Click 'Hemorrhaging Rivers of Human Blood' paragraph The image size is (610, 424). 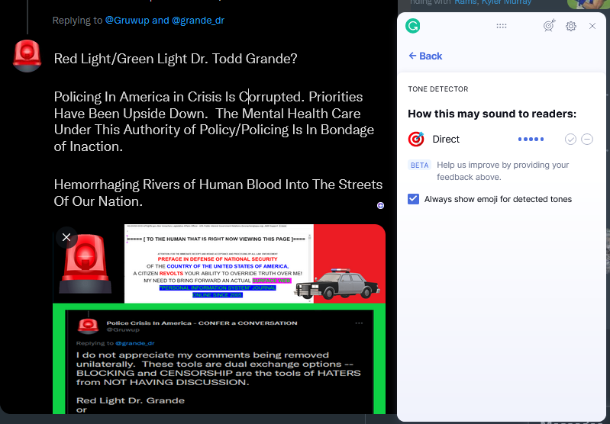pos(218,193)
